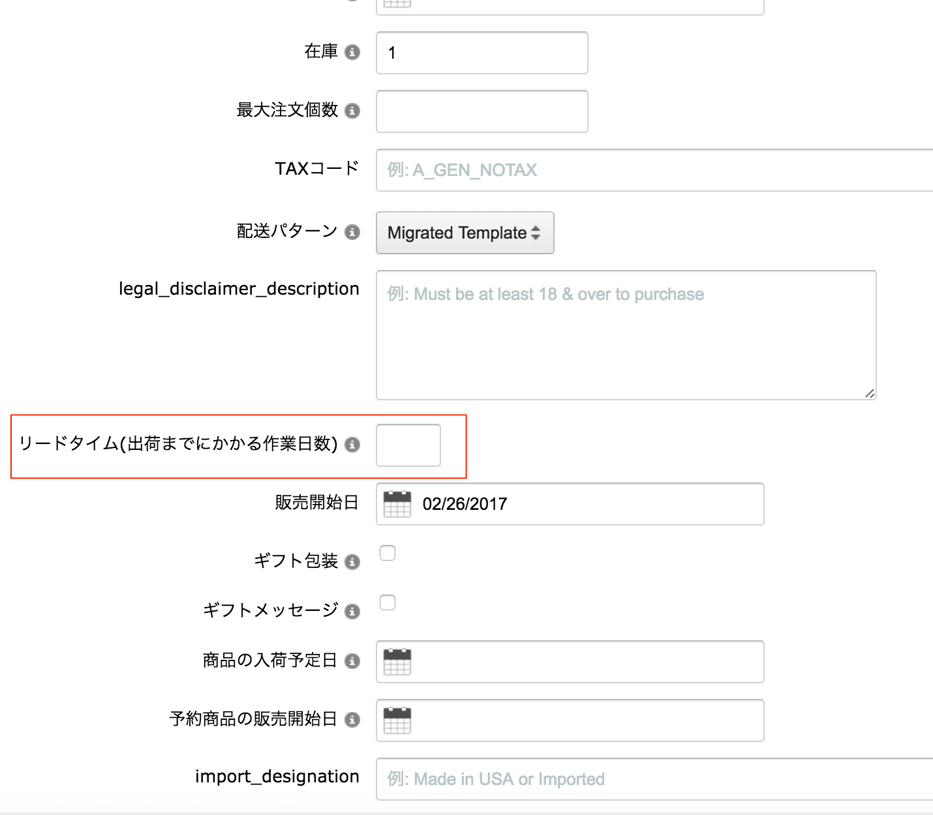Open the Migrated Template dropdown
This screenshot has width=933, height=815.
[x=465, y=233]
